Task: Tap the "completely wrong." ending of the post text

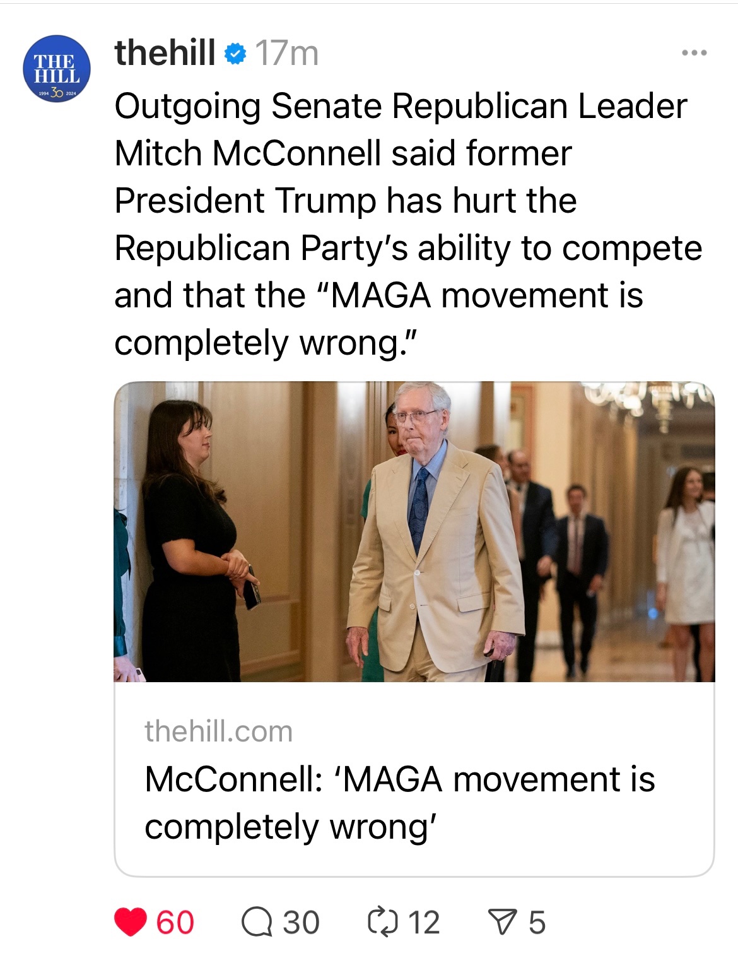Action: click(x=266, y=343)
